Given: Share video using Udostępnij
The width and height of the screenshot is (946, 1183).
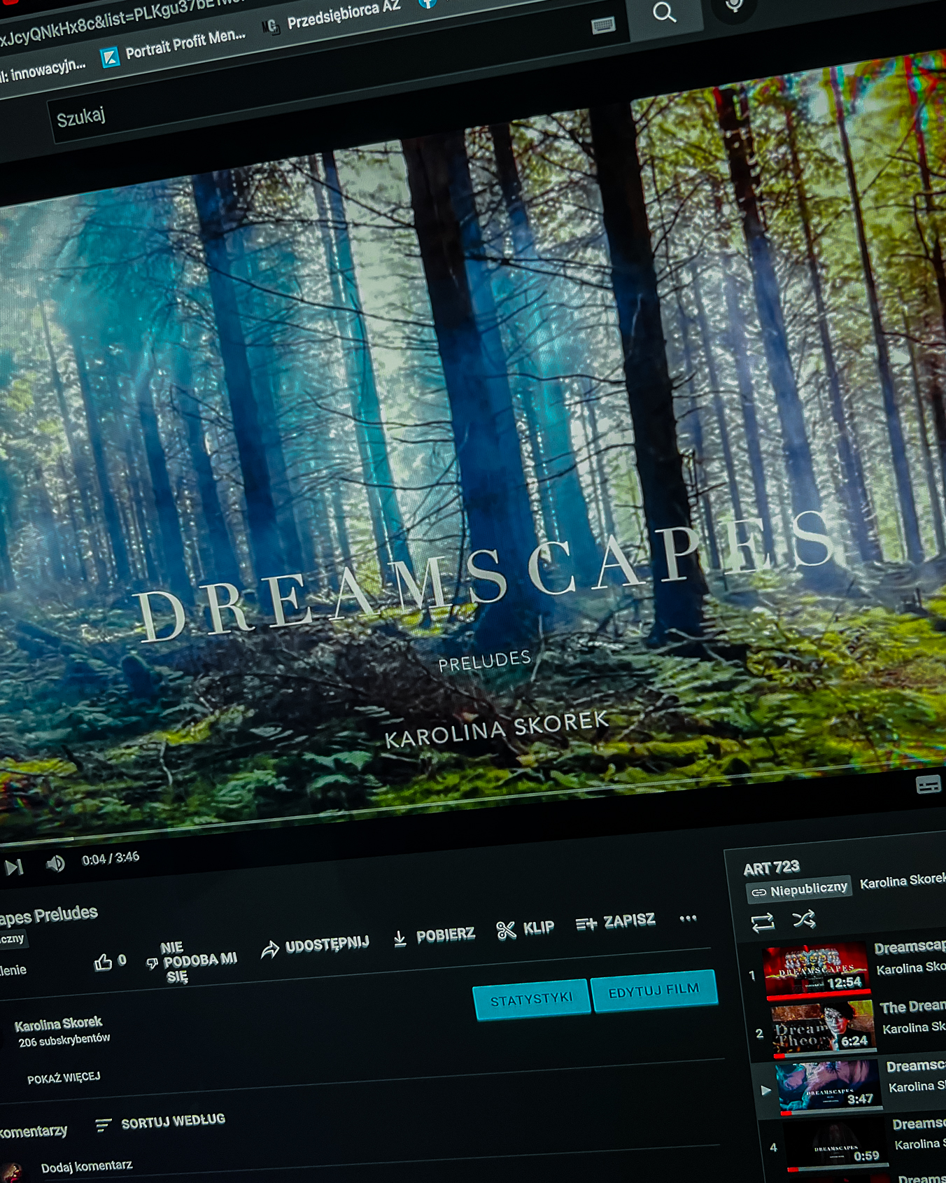Looking at the screenshot, I should pos(315,946).
